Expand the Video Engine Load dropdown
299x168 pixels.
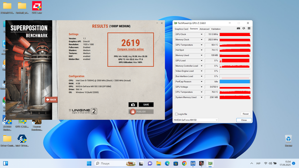coord(202,71)
